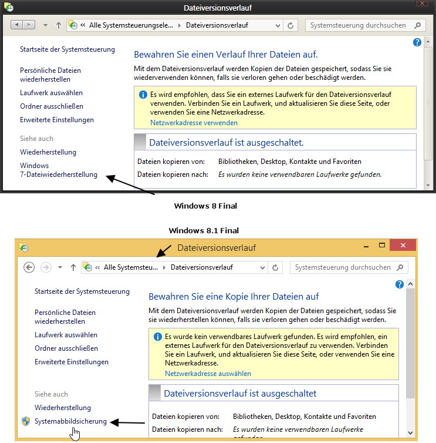Click round forward button in Windows 8.1 window
The image size is (436, 443).
pyautogui.click(x=46, y=267)
